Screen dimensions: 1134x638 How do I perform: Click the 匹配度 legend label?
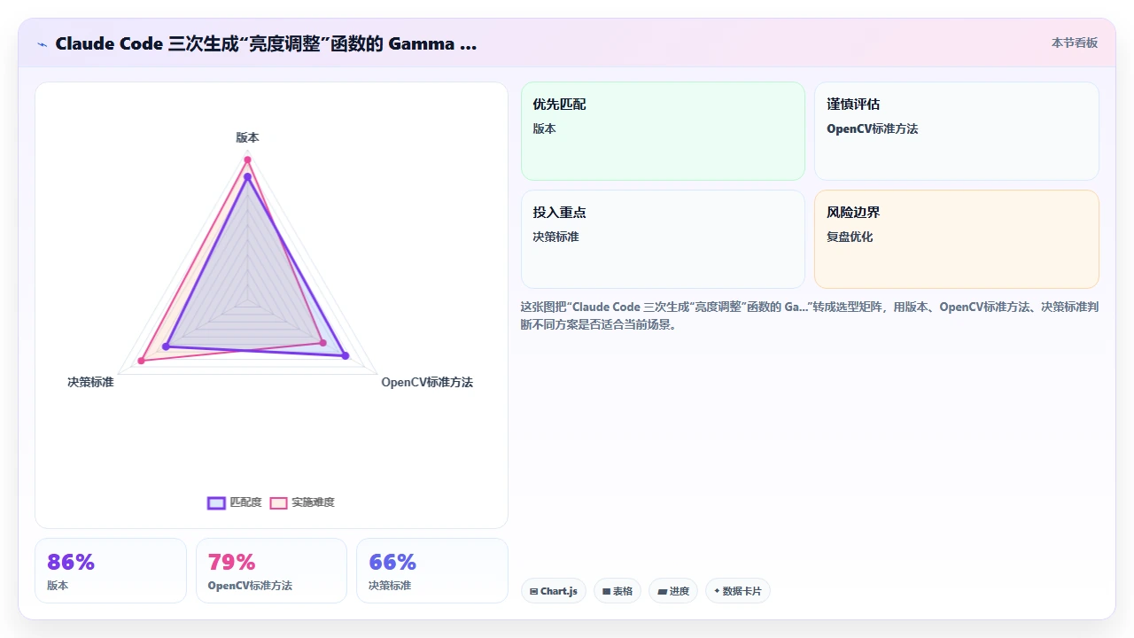(x=245, y=502)
